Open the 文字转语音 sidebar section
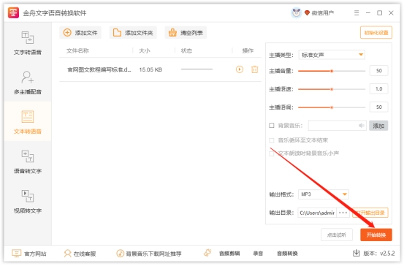Viewport: 404px width, 266px height. (28, 43)
